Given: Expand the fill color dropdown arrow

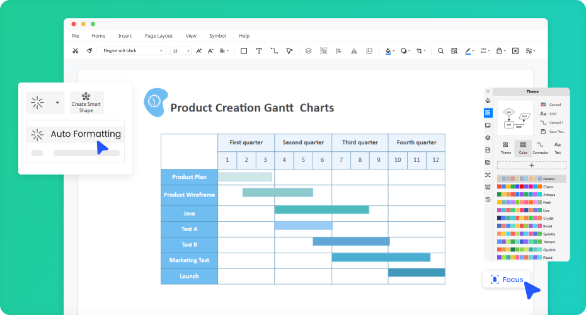Looking at the screenshot, I should pos(394,51).
